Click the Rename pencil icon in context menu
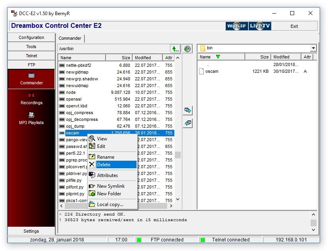Viewport: 328px width, 251px height. click(92, 157)
